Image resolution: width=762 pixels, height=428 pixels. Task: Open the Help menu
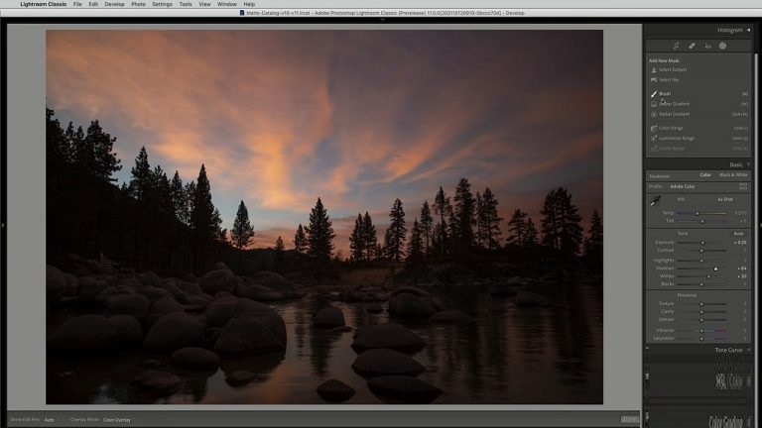coord(249,4)
